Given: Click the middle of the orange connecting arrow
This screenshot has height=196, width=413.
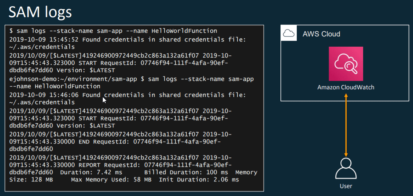Looking at the screenshot, I should 346,126.
